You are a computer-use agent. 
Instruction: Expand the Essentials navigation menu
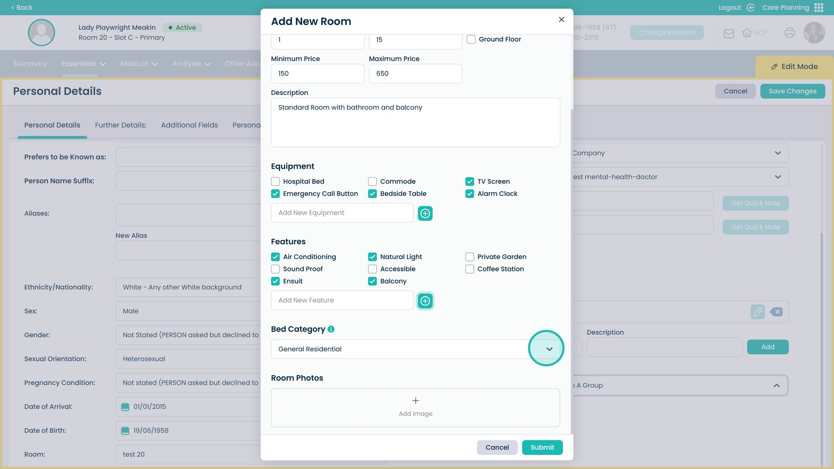[x=83, y=64]
